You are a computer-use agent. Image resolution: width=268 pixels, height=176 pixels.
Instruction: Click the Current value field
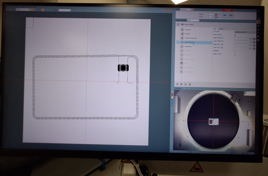pyautogui.click(x=212, y=17)
